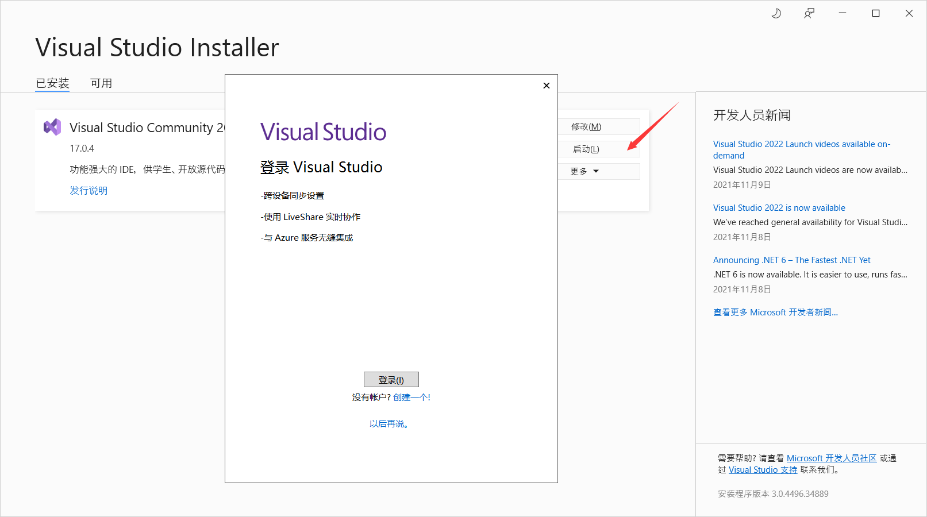
Task: Click the 与 Azure 服务无缝集成 text
Action: click(x=307, y=238)
